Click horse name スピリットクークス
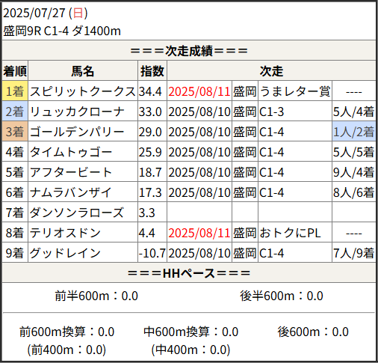Viewport: 378px width, 363px height. pos(83,91)
